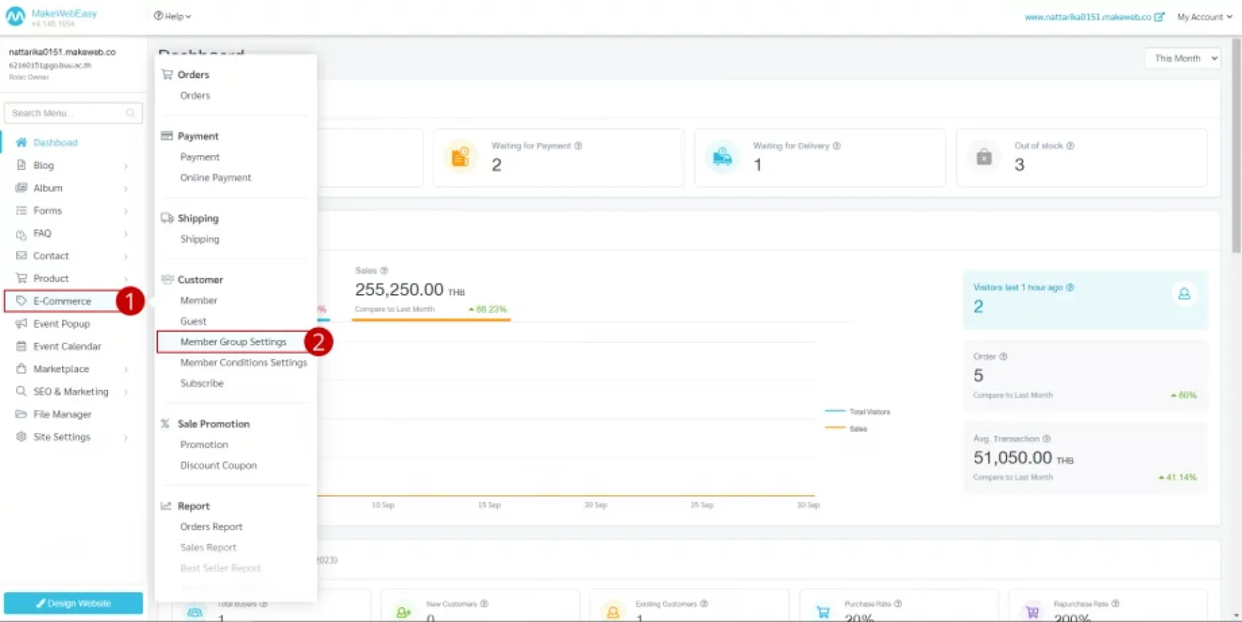Open Discount Coupon from the menu
The width and height of the screenshot is (1242, 622).
pos(218,465)
